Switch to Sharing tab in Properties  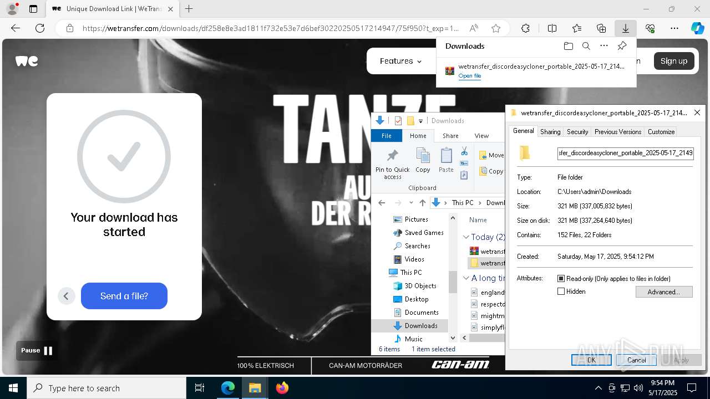point(550,132)
